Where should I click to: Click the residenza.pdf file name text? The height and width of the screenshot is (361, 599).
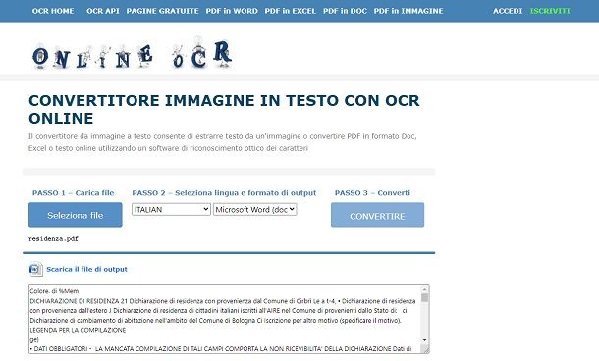tap(53, 239)
